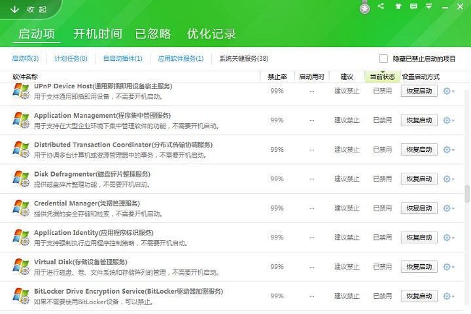Screen dimensions: 471x314
Task: Click 恢复启动 for Distributed Transaction Coordinator
Action: tap(419, 149)
